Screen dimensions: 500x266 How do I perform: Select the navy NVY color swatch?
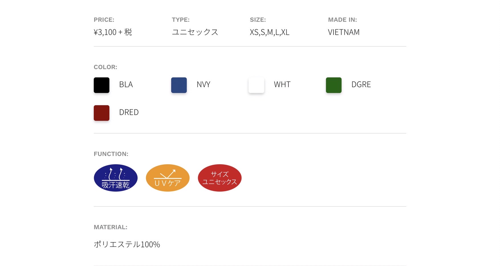[179, 85]
